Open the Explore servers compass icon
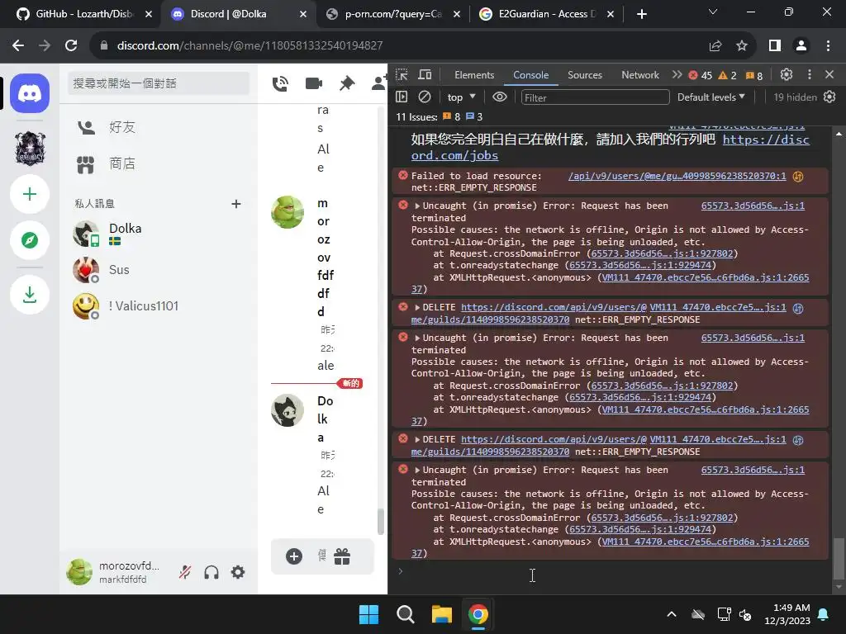This screenshot has width=846, height=634. (x=30, y=240)
